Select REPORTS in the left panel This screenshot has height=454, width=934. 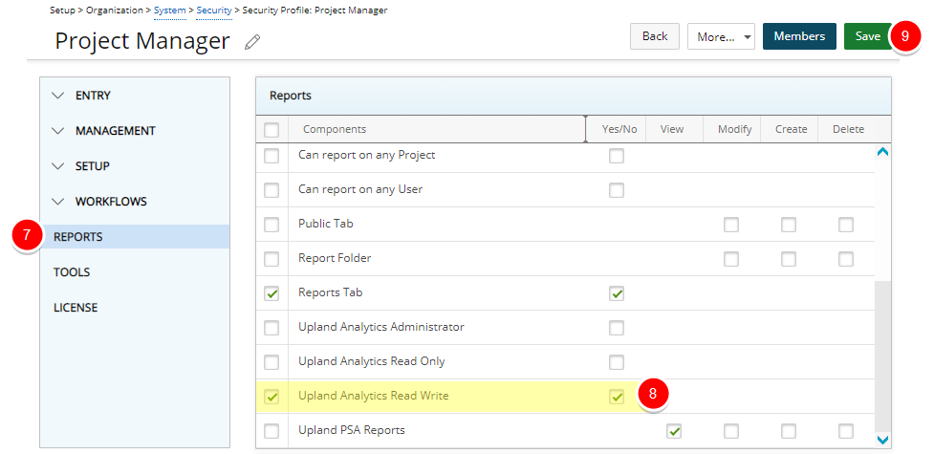pyautogui.click(x=78, y=237)
